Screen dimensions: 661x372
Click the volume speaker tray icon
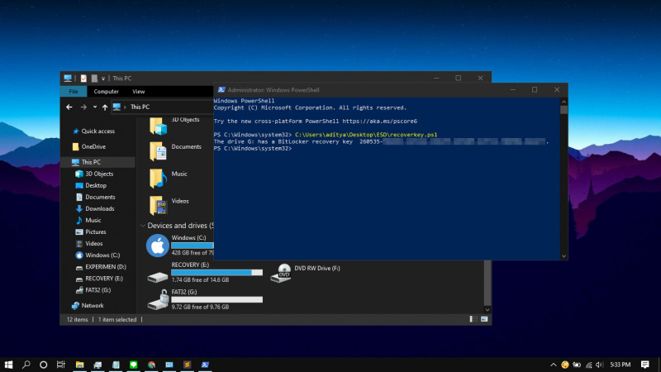point(600,365)
